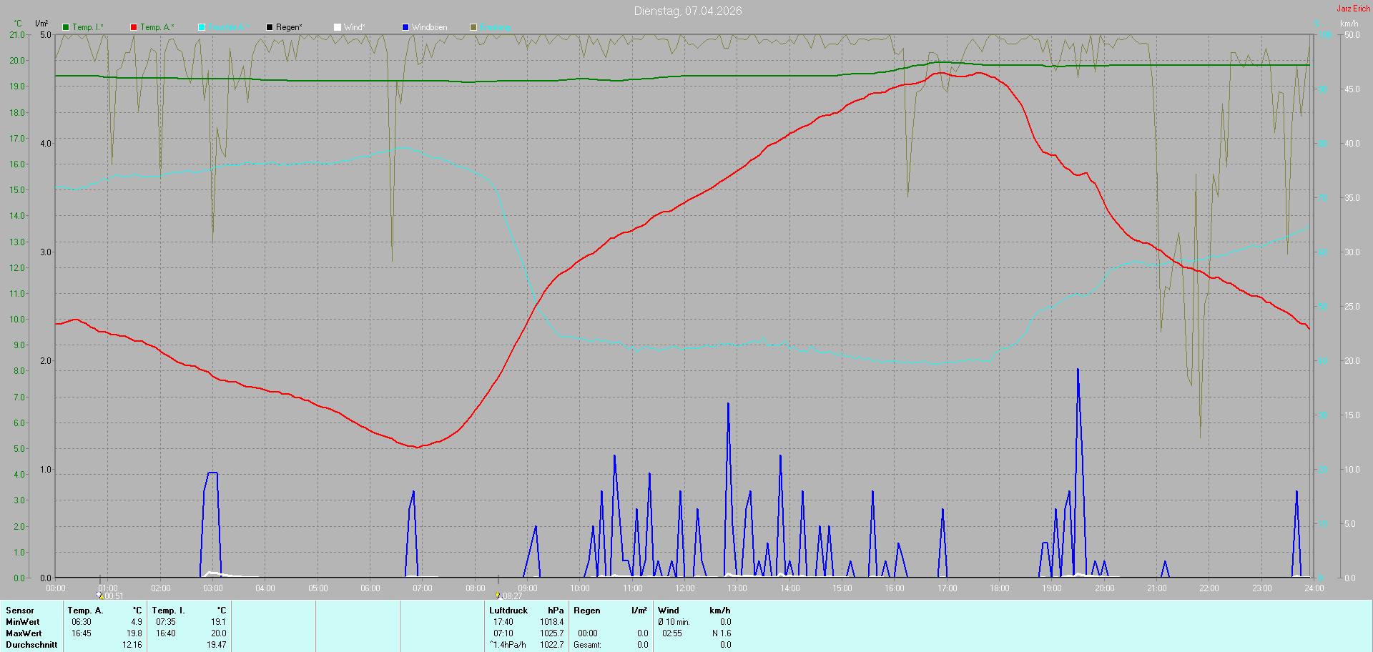Click the 18:00 time axis label
Screen dimensions: 1373x652
1000,588
